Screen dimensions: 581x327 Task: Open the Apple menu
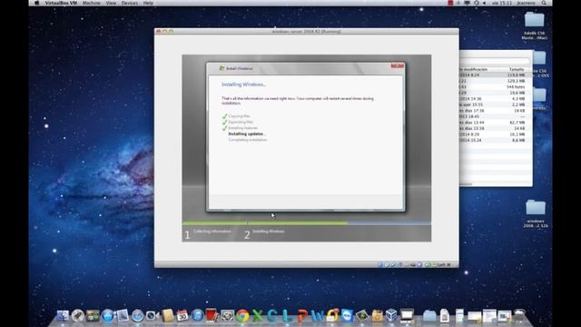coord(36,3)
